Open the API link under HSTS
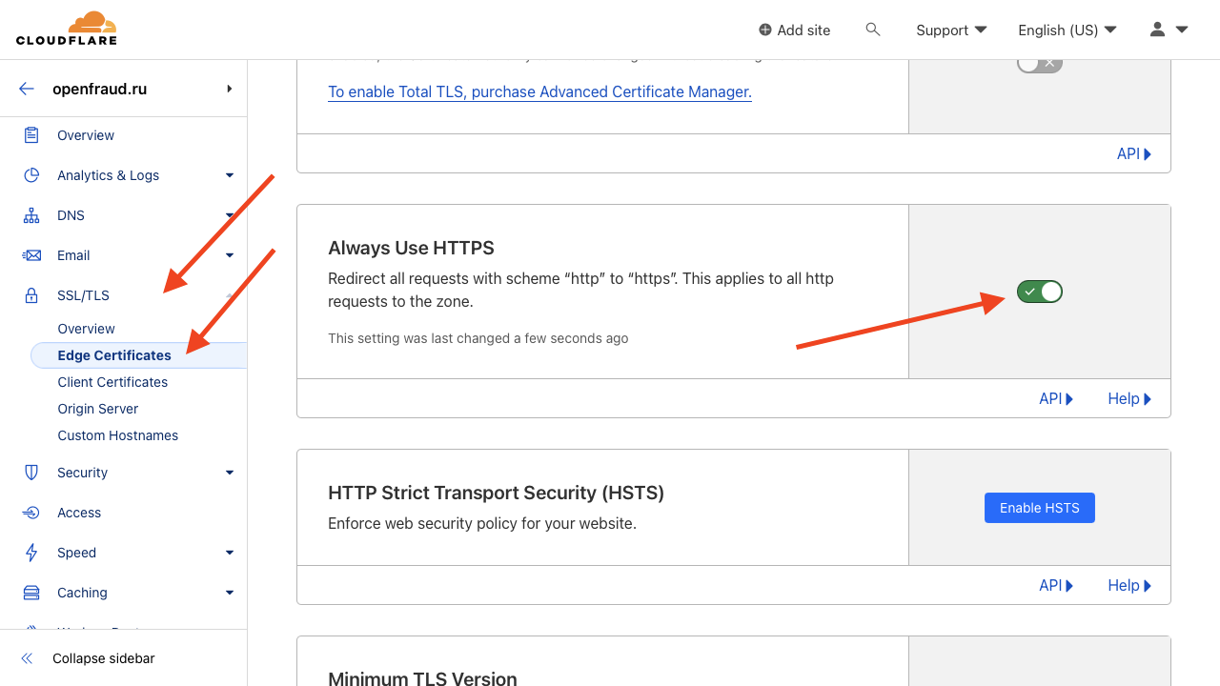 pyautogui.click(x=1056, y=585)
